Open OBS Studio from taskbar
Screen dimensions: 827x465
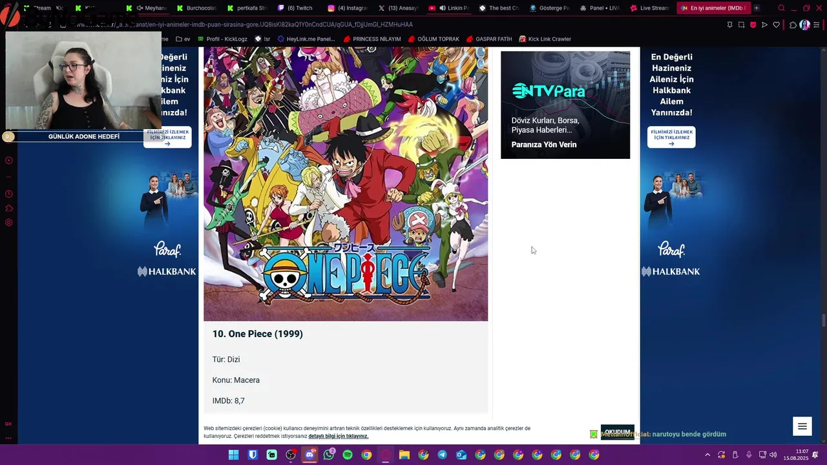pyautogui.click(x=291, y=455)
